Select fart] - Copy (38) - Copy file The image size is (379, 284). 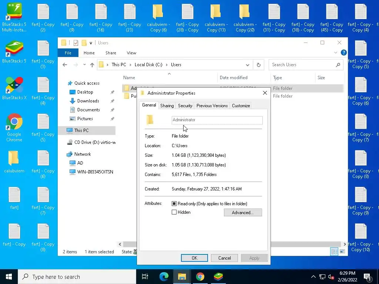click(x=303, y=17)
